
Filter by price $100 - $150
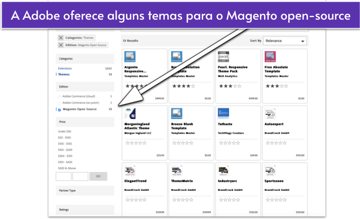65,143
